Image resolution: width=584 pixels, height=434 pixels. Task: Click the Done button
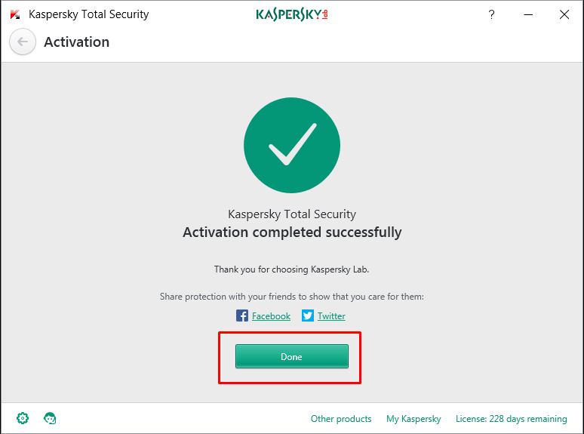click(292, 356)
